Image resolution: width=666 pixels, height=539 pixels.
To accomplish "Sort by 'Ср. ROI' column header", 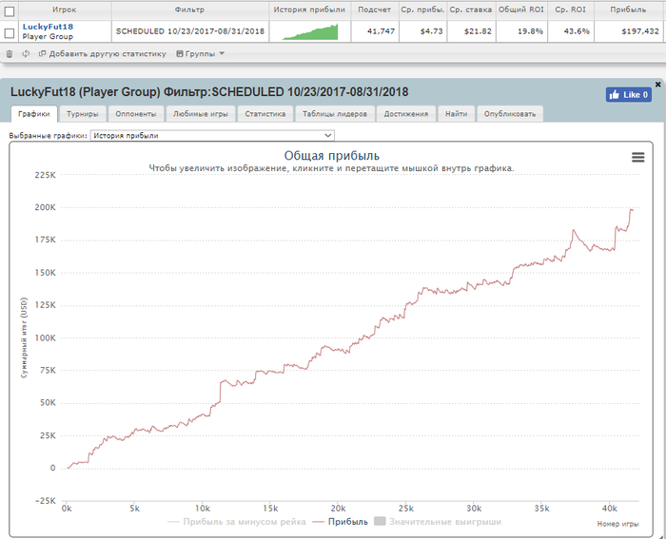I will coord(570,10).
